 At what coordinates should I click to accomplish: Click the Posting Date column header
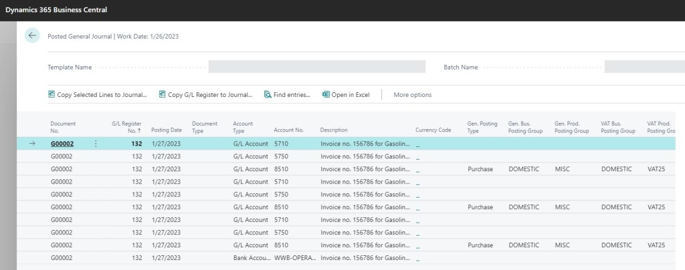(166, 130)
